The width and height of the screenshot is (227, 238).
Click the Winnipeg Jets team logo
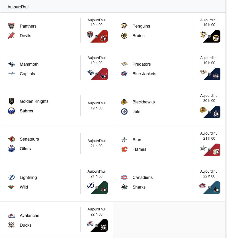tap(124, 112)
